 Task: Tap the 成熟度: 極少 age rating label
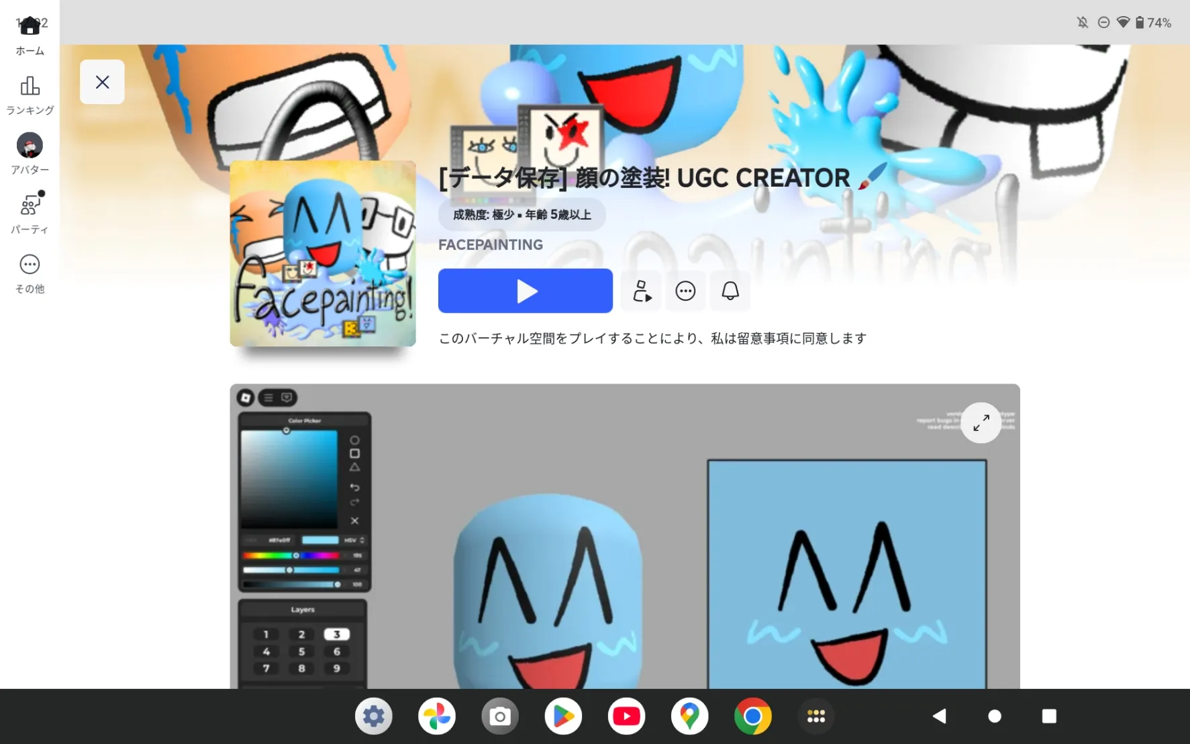[522, 215]
